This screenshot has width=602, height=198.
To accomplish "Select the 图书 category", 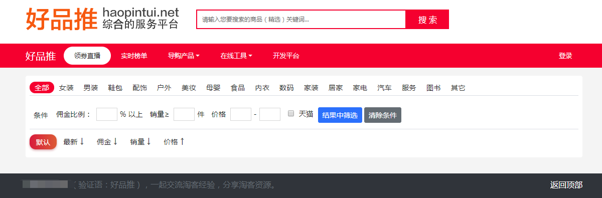I will 433,88.
